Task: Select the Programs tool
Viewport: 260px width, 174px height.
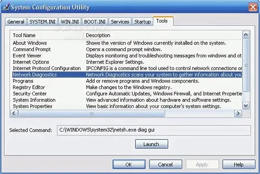Action: (x=23, y=81)
